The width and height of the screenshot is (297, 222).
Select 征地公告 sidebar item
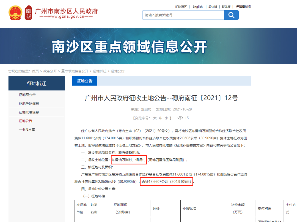pyautogui.click(x=25, y=121)
